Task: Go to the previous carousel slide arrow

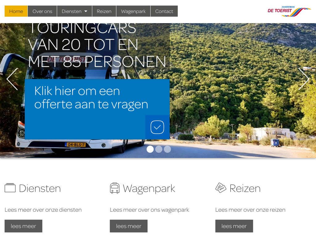Action: point(12,79)
